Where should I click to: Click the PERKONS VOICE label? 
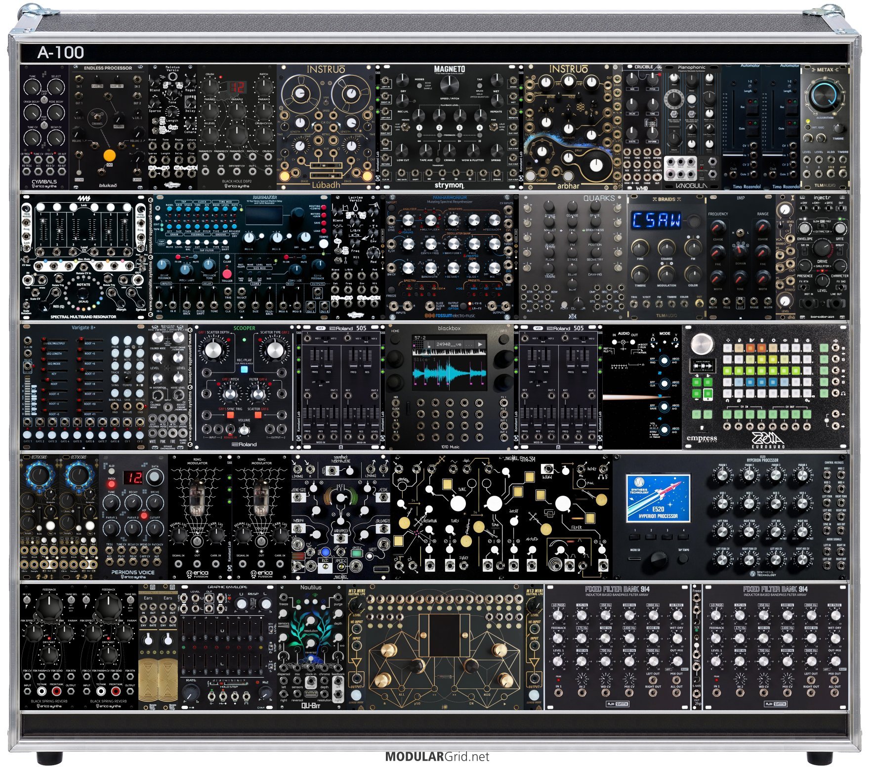[x=133, y=572]
